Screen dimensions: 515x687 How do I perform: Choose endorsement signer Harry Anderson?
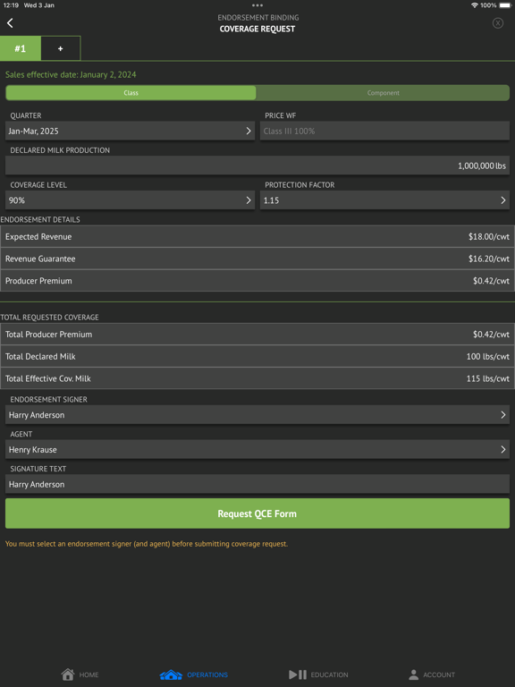coord(257,414)
